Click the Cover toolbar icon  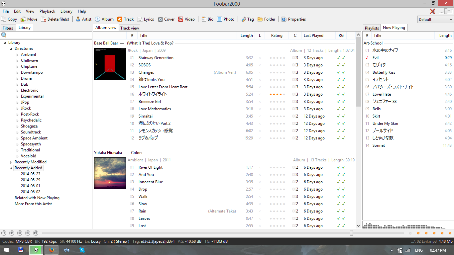(160, 19)
